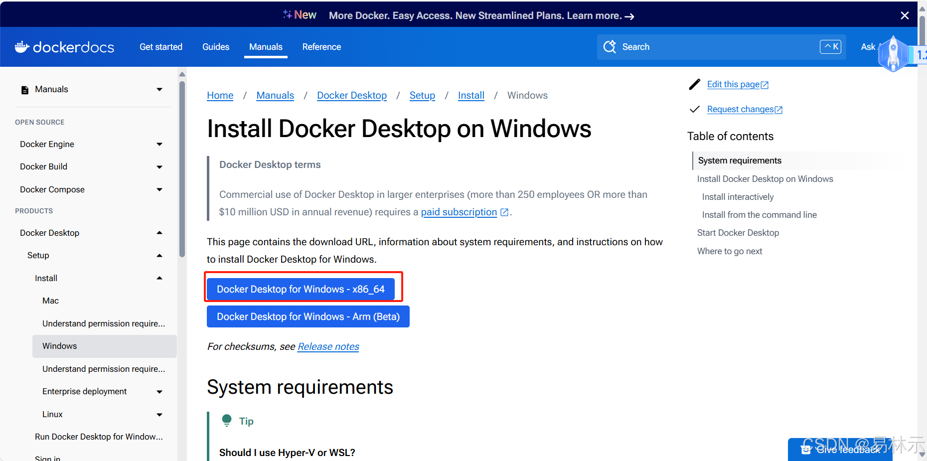Click the Setup breadcrumb link
This screenshot has width=927, height=461.
coord(422,95)
